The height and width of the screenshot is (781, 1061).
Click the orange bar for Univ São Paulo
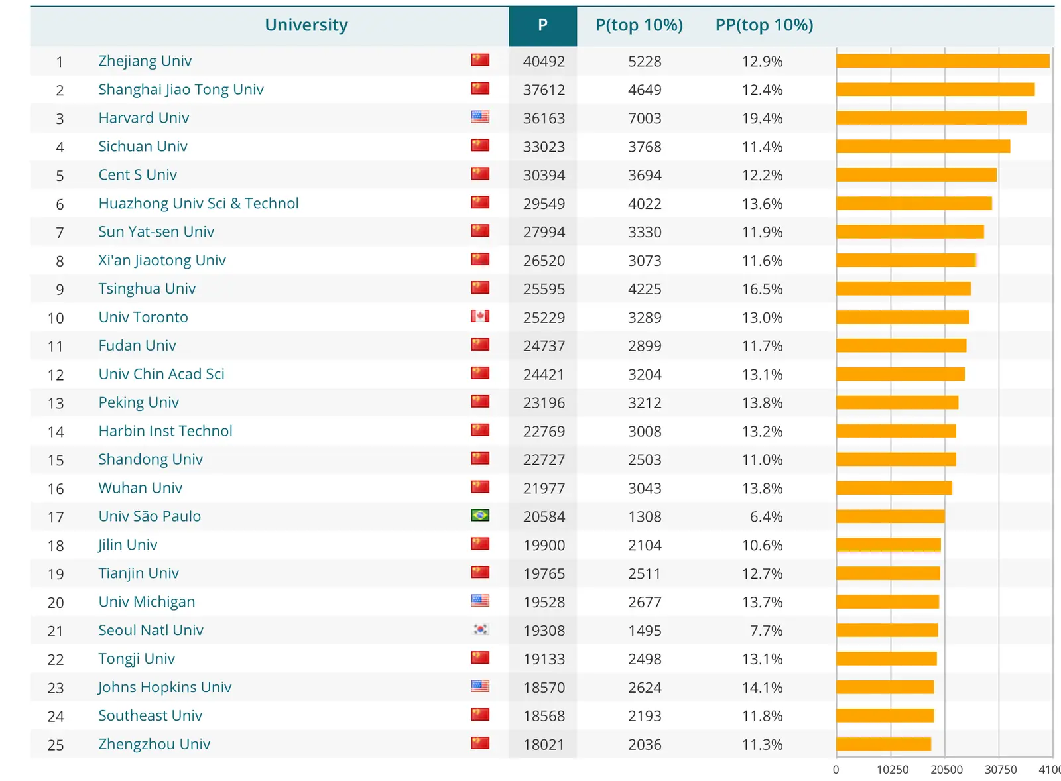(890, 516)
